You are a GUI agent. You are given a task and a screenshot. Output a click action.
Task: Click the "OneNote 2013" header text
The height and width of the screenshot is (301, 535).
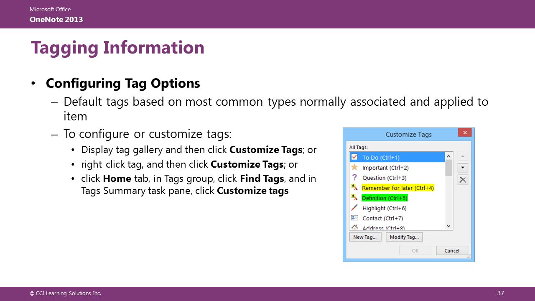pos(56,19)
